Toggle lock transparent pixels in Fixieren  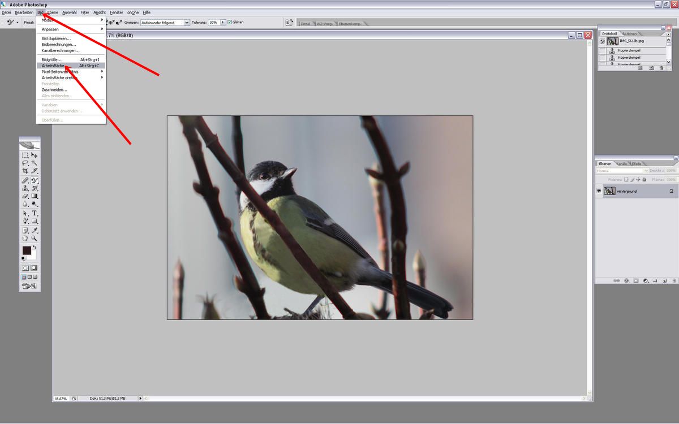click(627, 179)
